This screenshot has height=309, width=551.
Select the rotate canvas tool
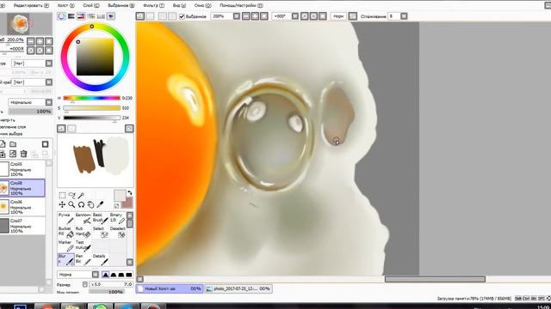pos(81,204)
